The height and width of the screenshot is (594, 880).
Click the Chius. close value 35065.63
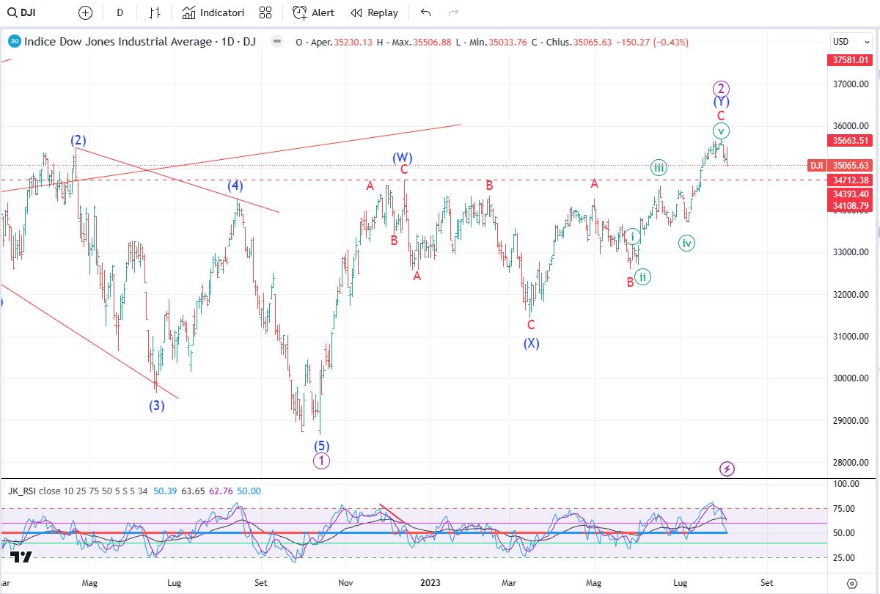(591, 43)
